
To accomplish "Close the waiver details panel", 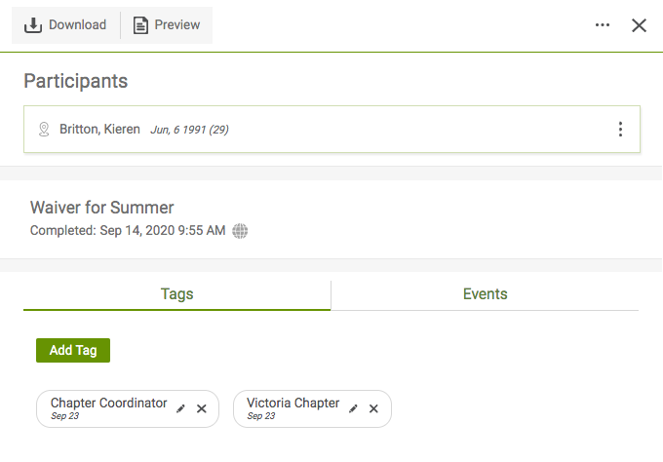I will [640, 25].
